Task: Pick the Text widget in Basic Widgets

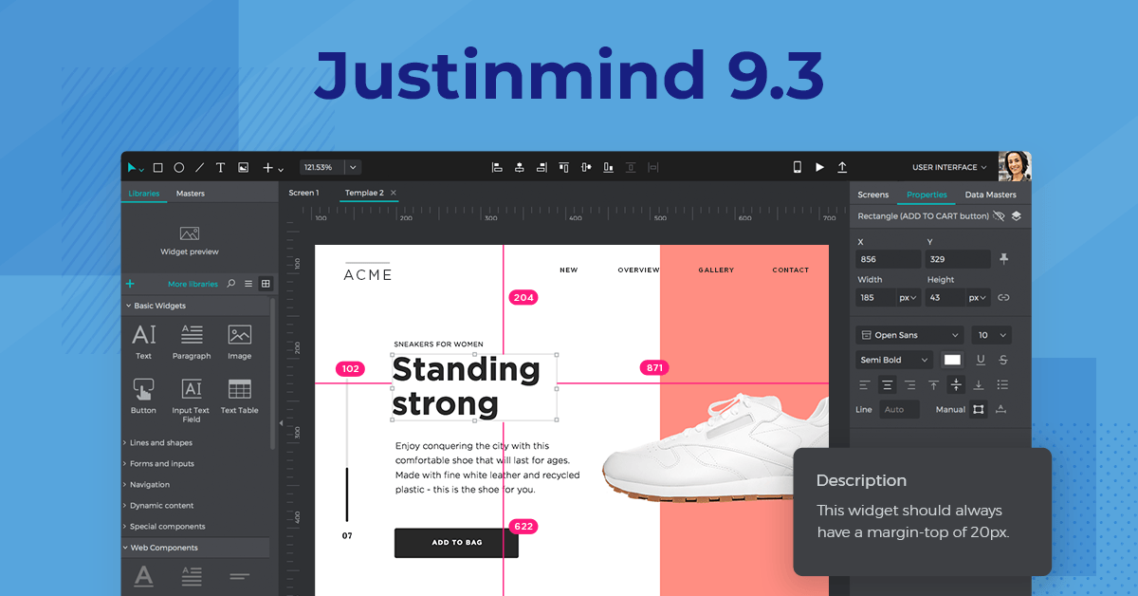Action: (144, 342)
